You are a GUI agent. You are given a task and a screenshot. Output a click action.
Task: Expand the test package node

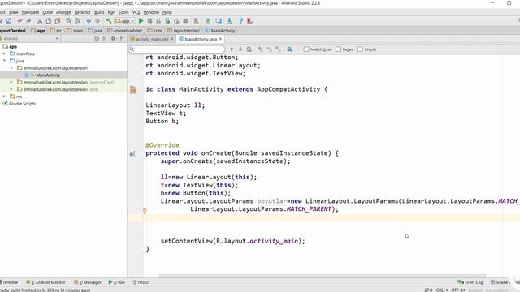coord(11,89)
